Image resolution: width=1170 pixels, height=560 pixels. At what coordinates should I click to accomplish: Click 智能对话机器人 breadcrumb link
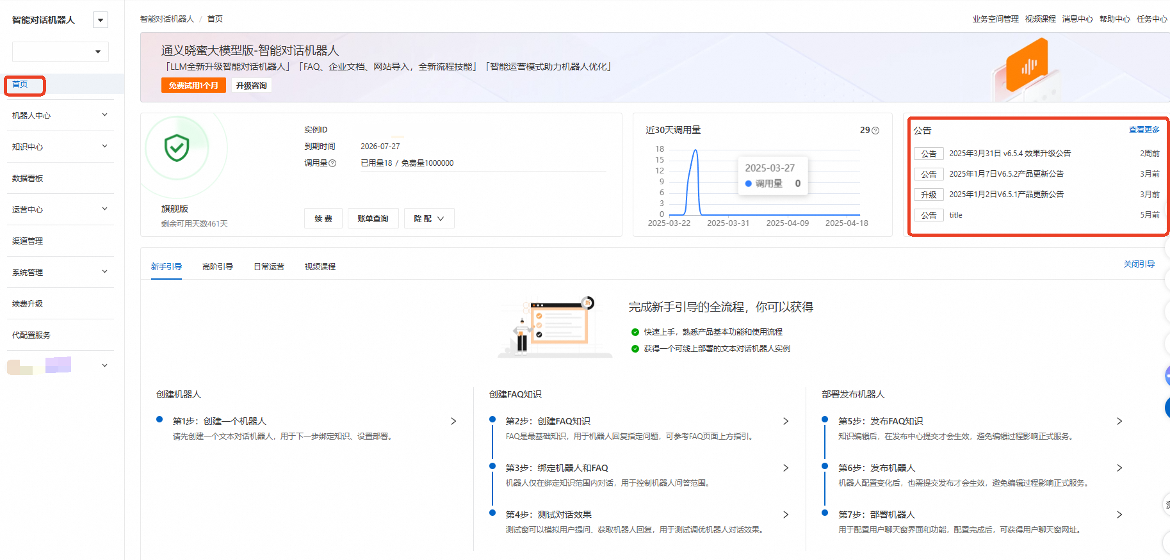point(167,19)
